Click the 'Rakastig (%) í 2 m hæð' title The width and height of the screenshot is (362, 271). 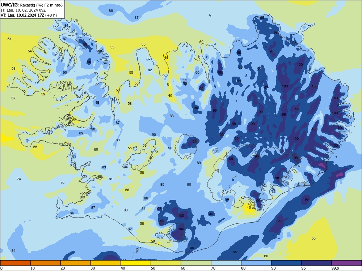41,5
